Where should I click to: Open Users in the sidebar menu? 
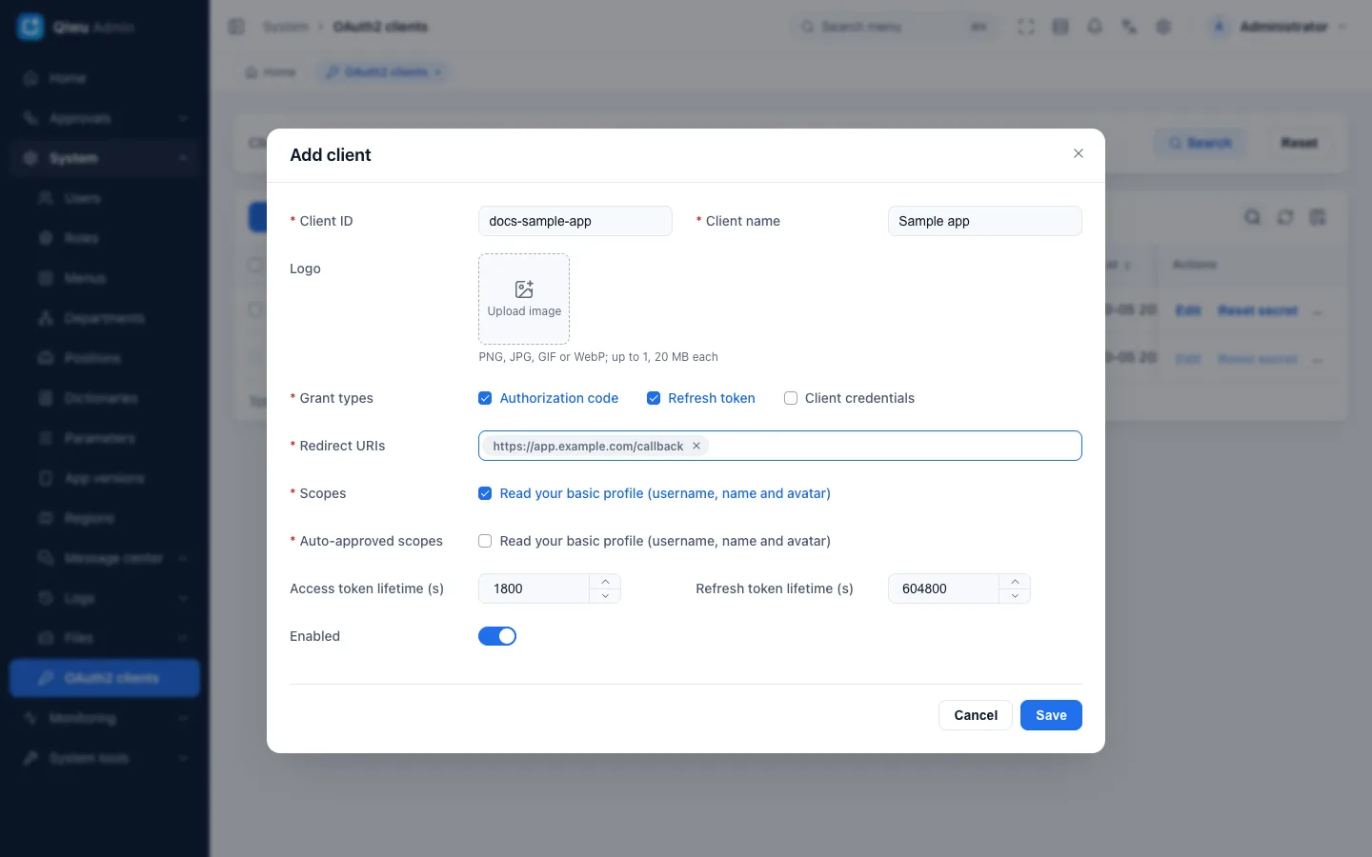[x=105, y=198]
